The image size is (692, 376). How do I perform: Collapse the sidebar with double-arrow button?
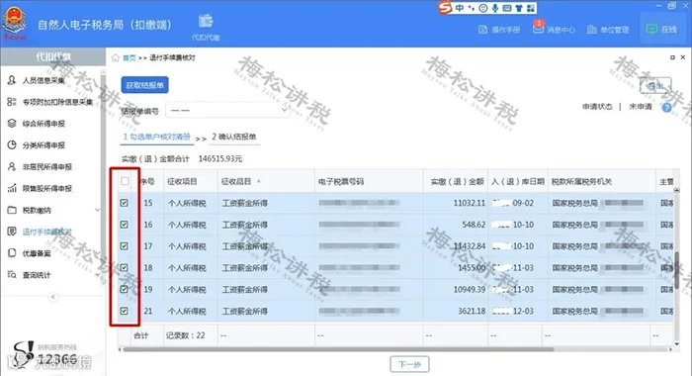click(53, 297)
